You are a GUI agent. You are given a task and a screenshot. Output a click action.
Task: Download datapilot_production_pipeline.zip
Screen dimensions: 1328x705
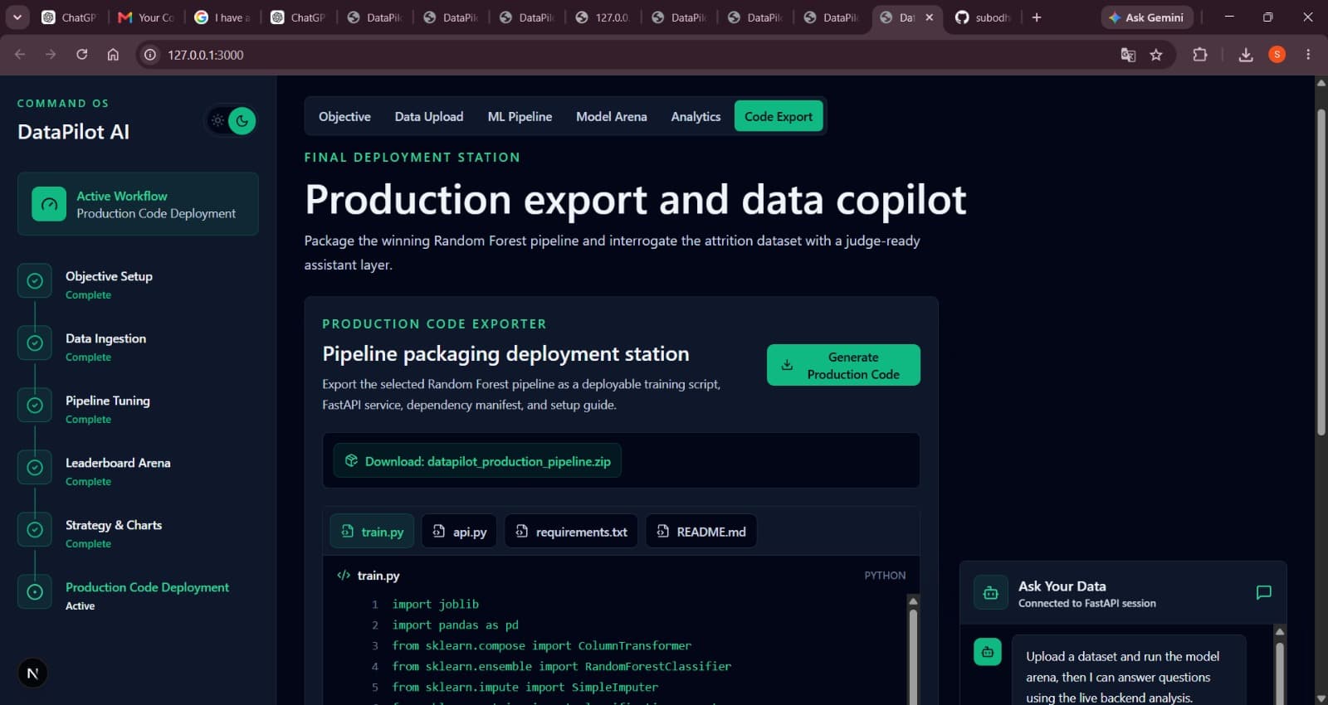tap(477, 461)
